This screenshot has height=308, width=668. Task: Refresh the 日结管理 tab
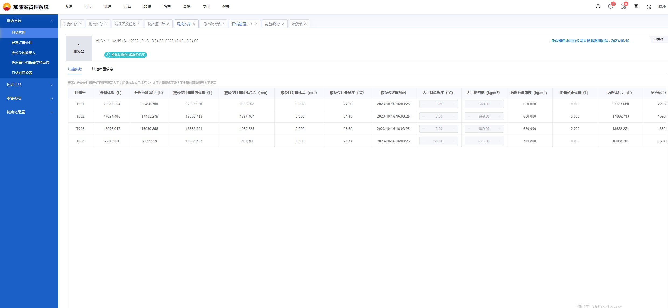(x=250, y=24)
